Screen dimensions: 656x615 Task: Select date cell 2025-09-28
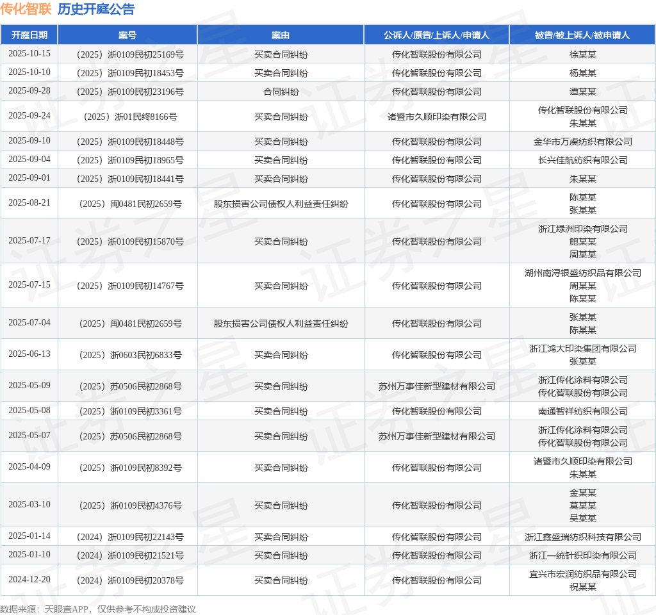pyautogui.click(x=29, y=90)
